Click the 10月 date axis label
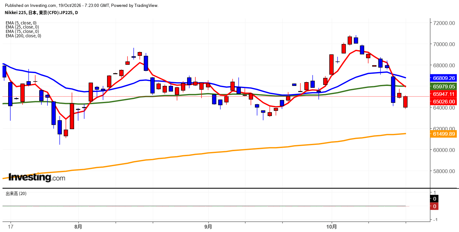This screenshot has width=459, height=232. 332,226
